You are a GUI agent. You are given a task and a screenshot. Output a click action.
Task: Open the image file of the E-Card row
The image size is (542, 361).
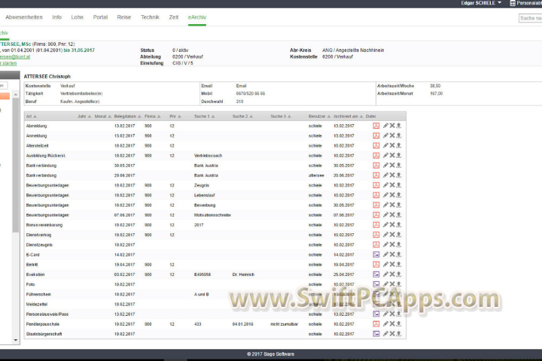coord(376,255)
